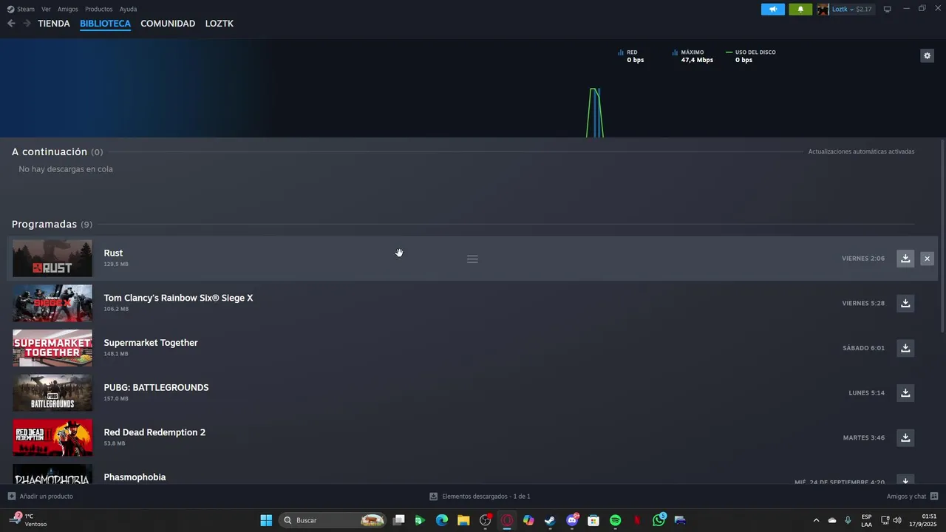The image size is (946, 532).
Task: Click the VIERNES 2:06 scheduled time
Action: click(x=863, y=259)
